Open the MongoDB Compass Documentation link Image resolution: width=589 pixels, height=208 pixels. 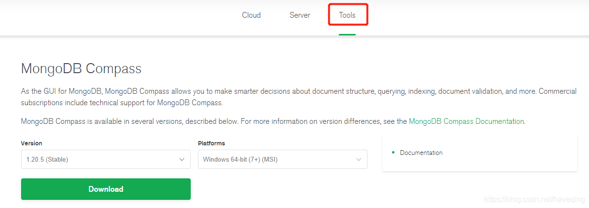tap(466, 121)
